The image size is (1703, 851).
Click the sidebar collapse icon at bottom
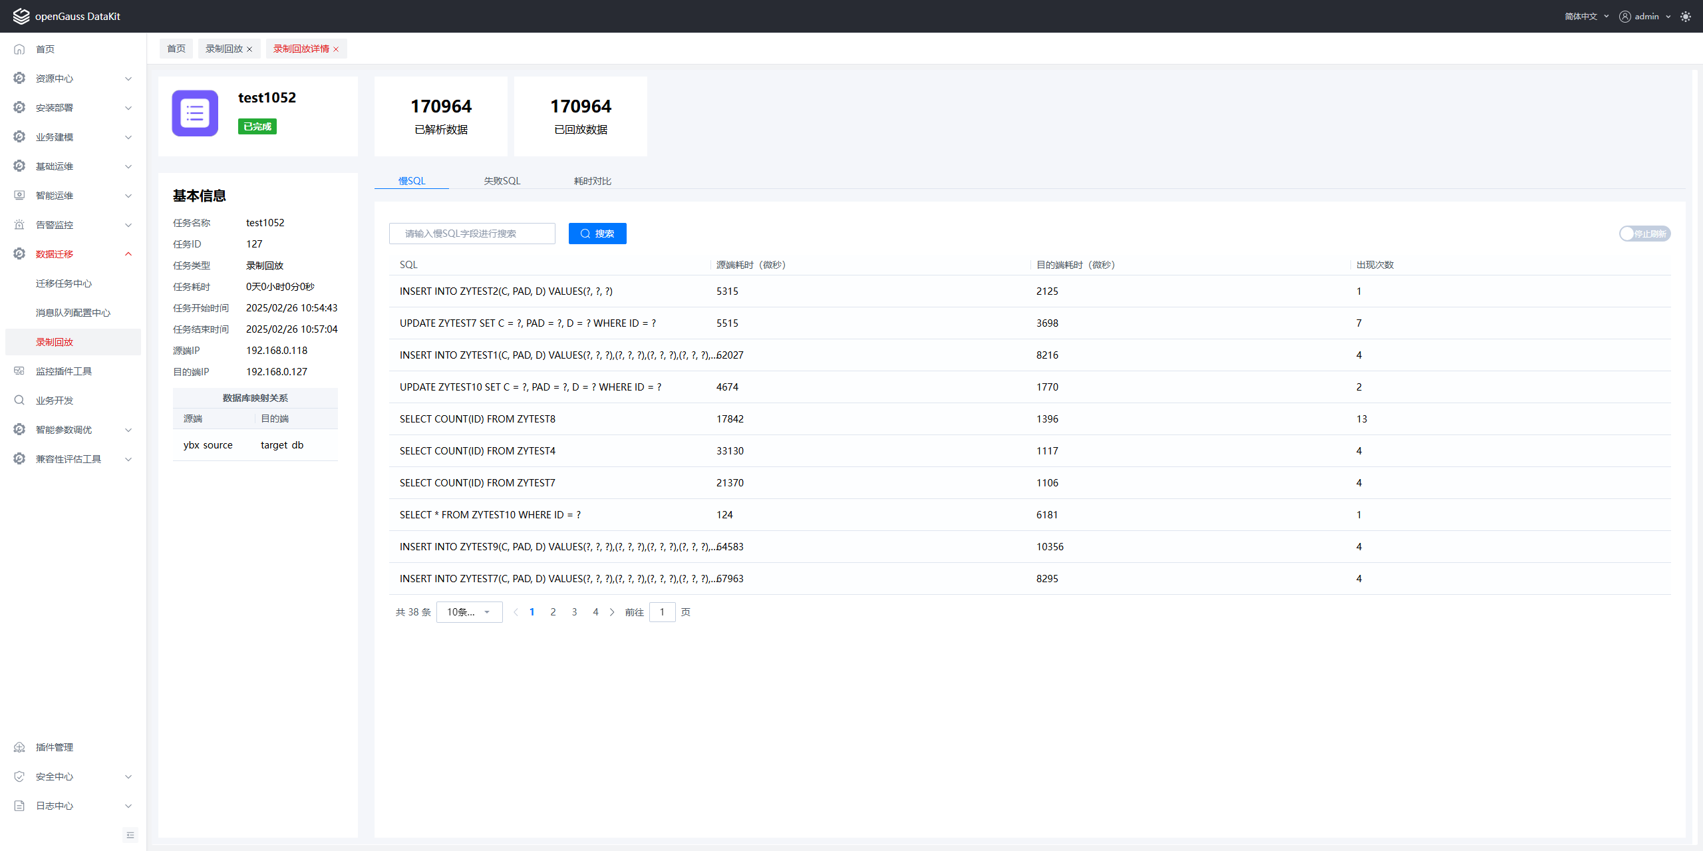click(x=130, y=835)
